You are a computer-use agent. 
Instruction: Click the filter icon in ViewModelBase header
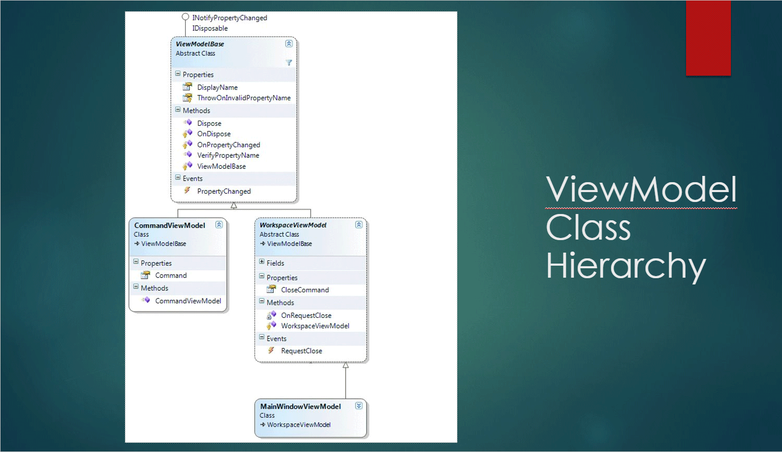(x=289, y=63)
